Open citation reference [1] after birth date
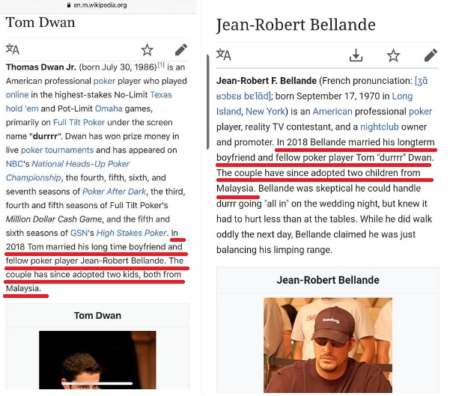 tap(161, 65)
